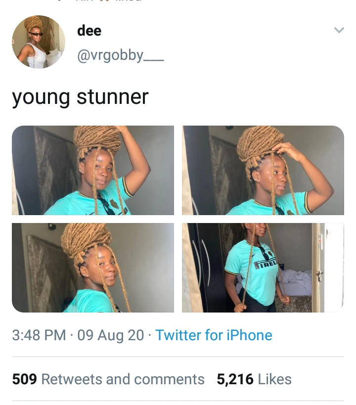356x405 pixels.
Task: Tap the 5,216 likes count number
Action: tap(235, 379)
